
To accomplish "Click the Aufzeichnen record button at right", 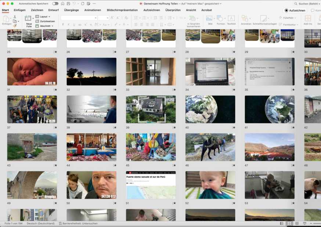I will coord(295,10).
